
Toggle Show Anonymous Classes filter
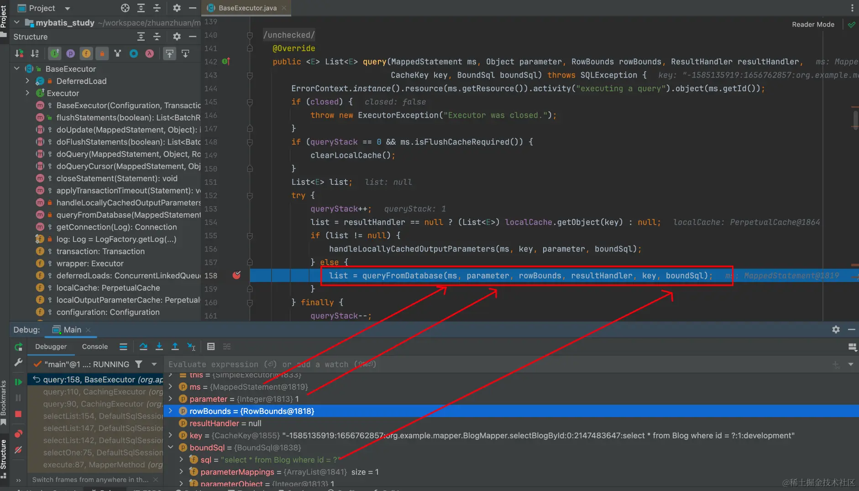(134, 53)
